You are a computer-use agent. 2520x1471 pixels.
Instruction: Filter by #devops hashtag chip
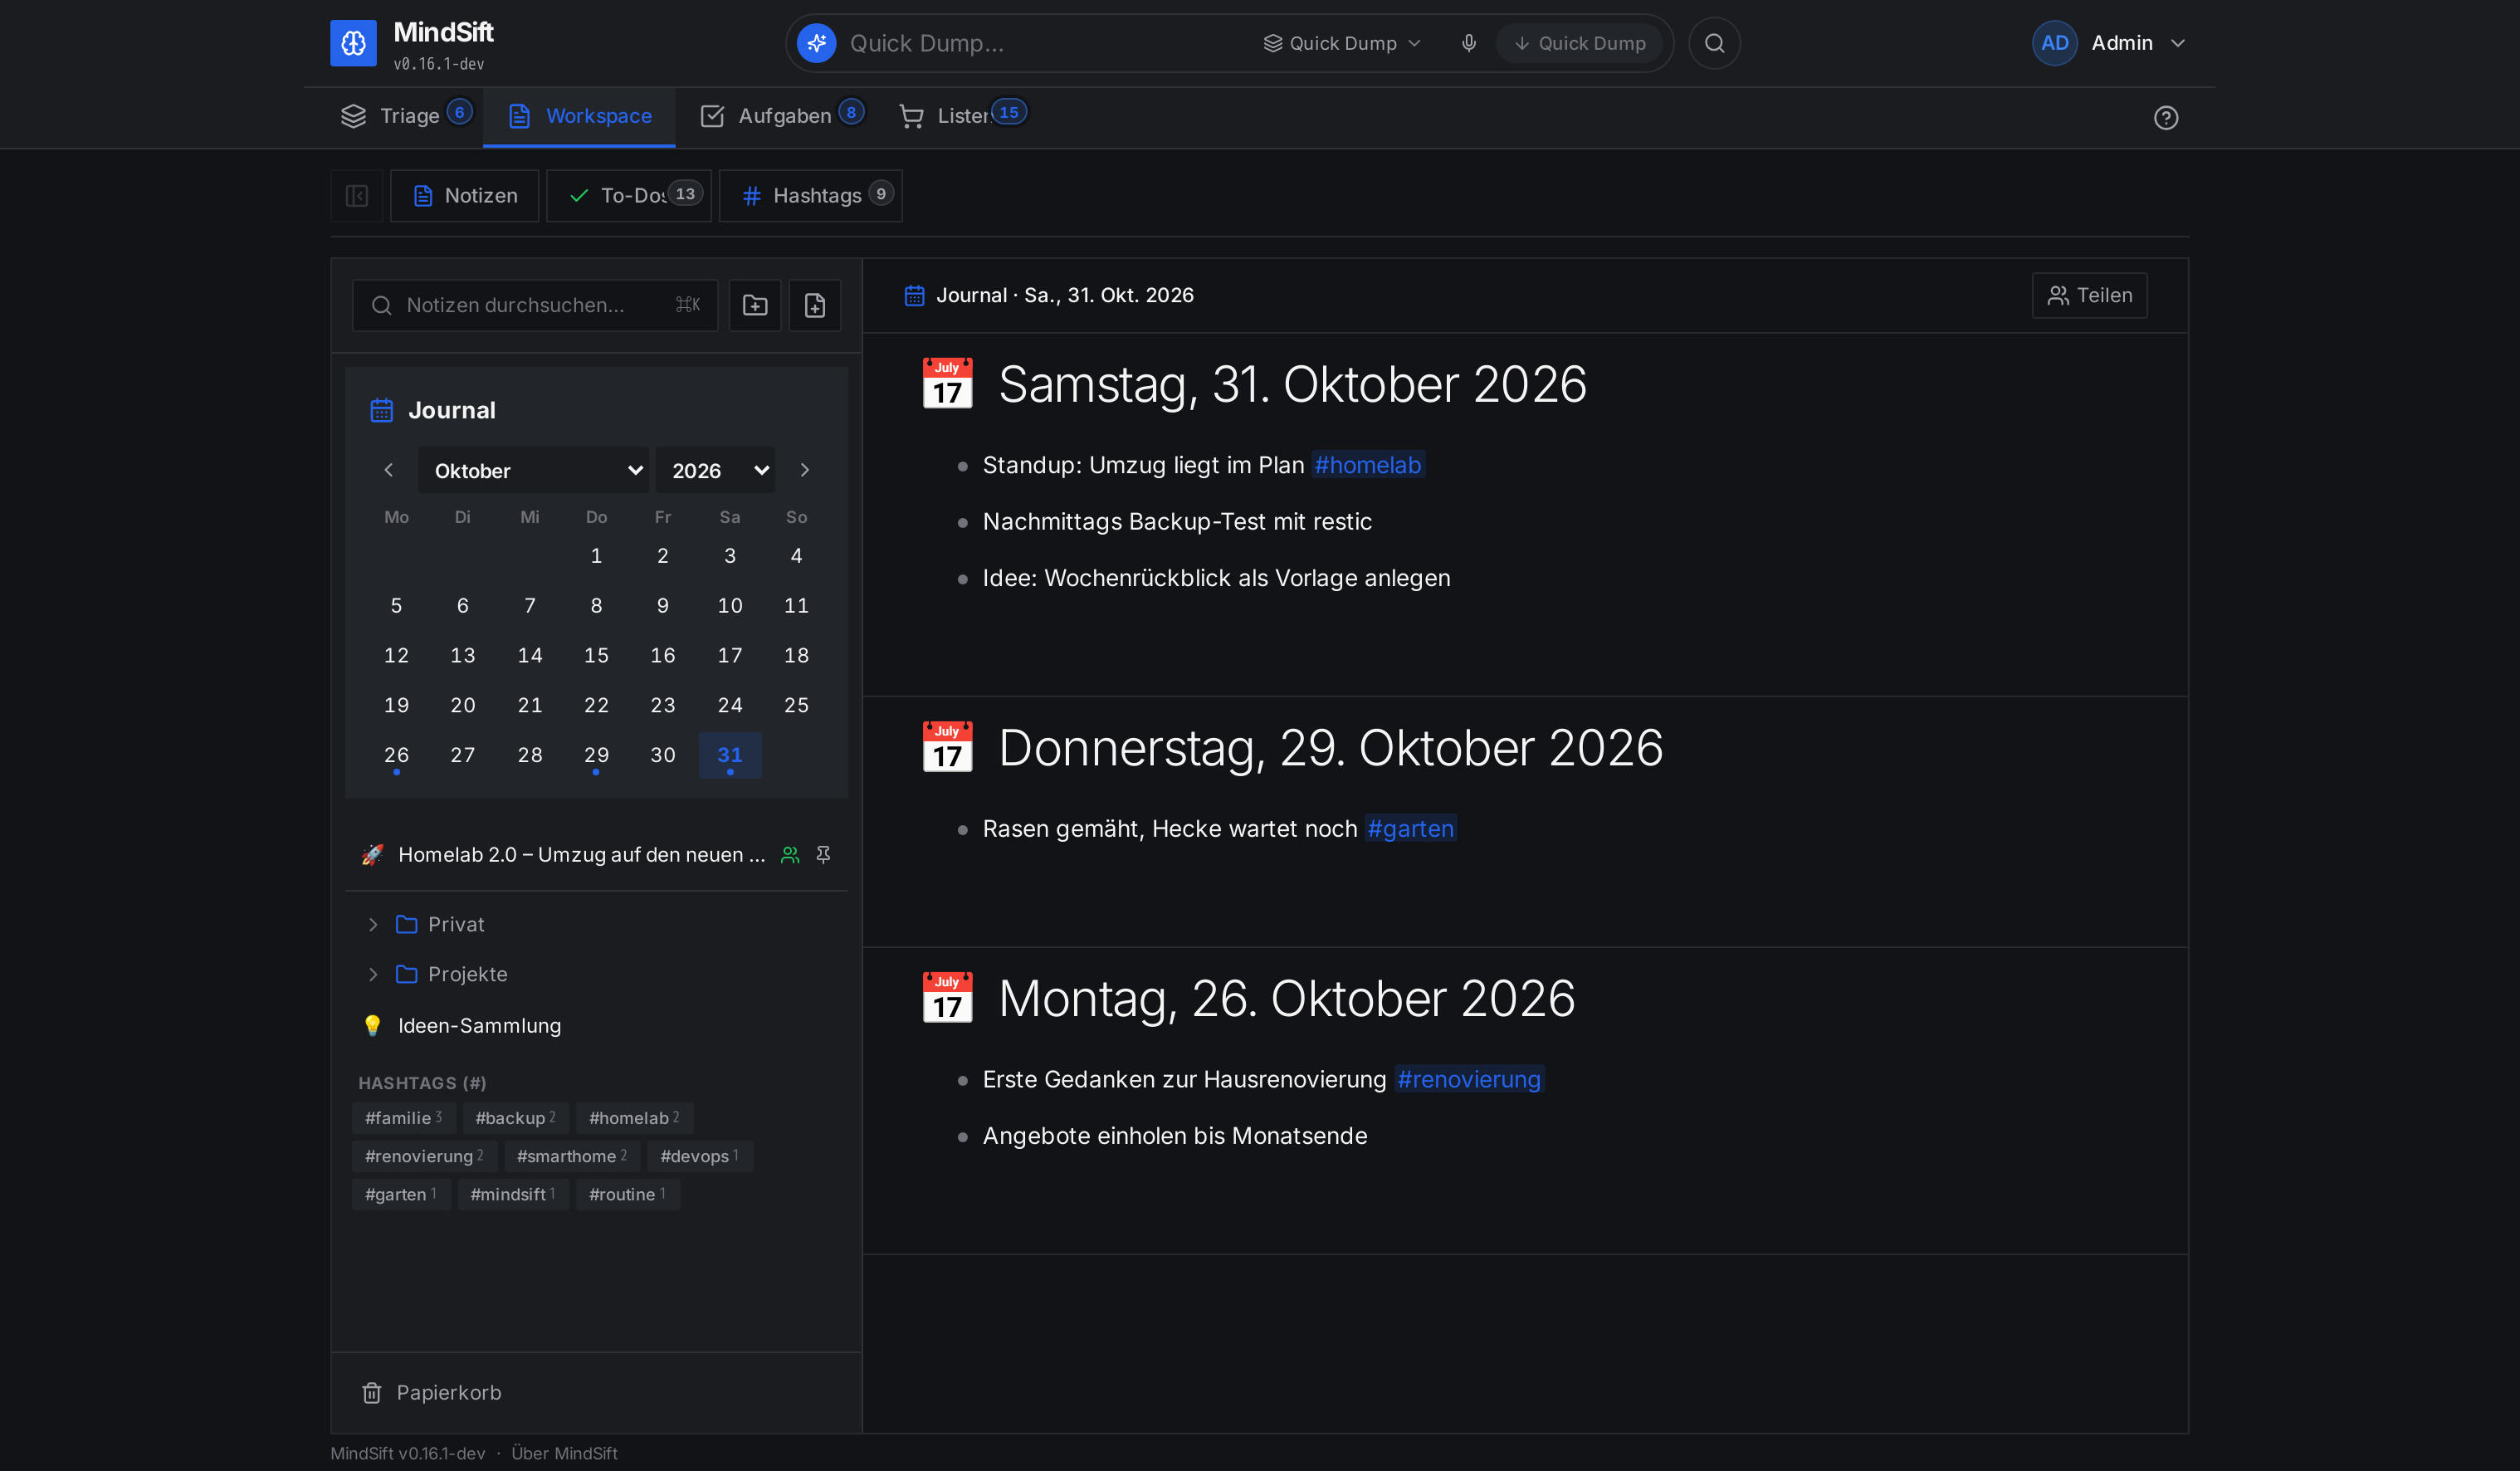point(699,1156)
